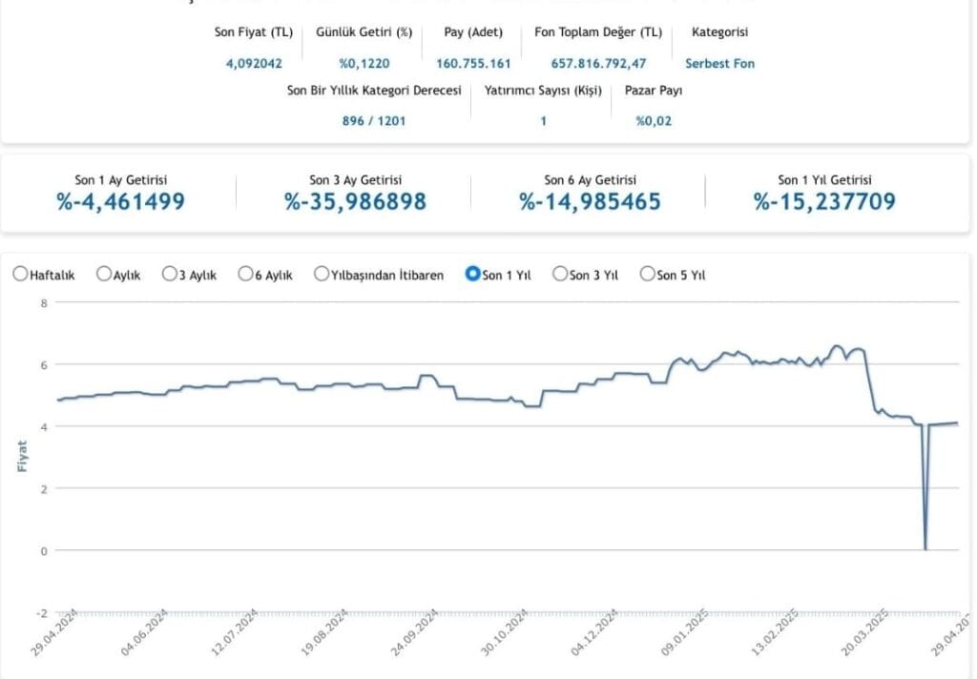This screenshot has width=977, height=679.
Task: Pick the Yılbaşından İtibaren option
Action: pos(322,275)
